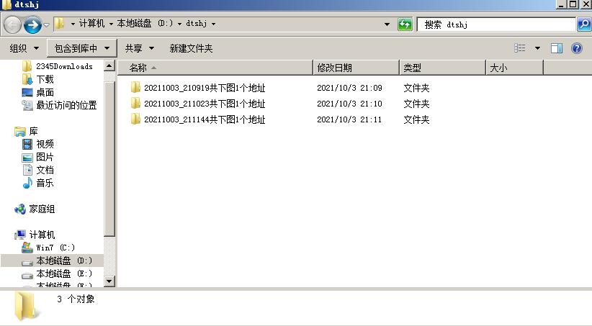Open 桌面 in navigation pane
Screen dimensions: 592x326
45,92
